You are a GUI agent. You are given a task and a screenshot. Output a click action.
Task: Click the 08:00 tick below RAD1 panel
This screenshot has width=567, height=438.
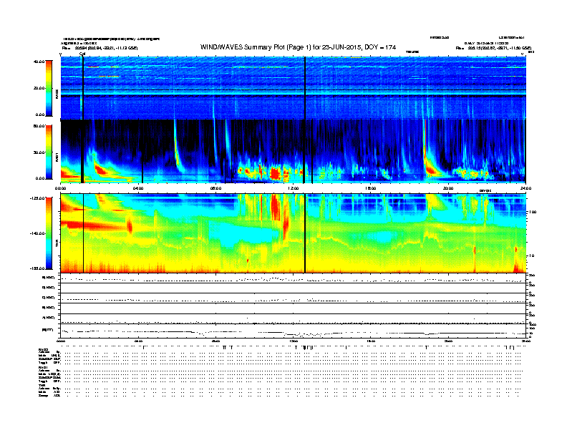[215, 188]
